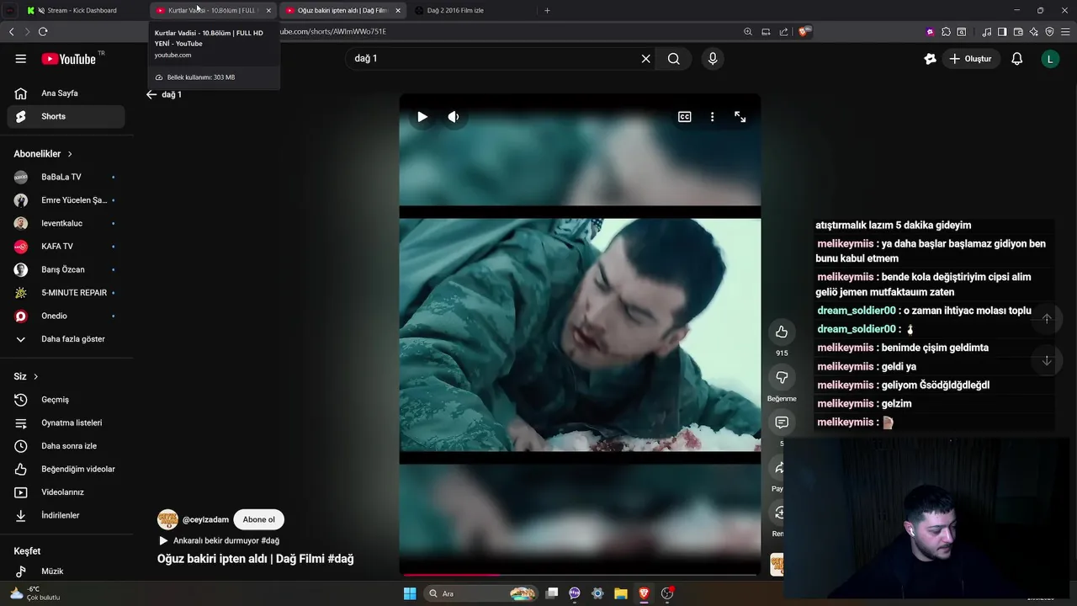Screen dimensions: 1077x606
Task: Start voice search with microphone
Action: (x=713, y=59)
